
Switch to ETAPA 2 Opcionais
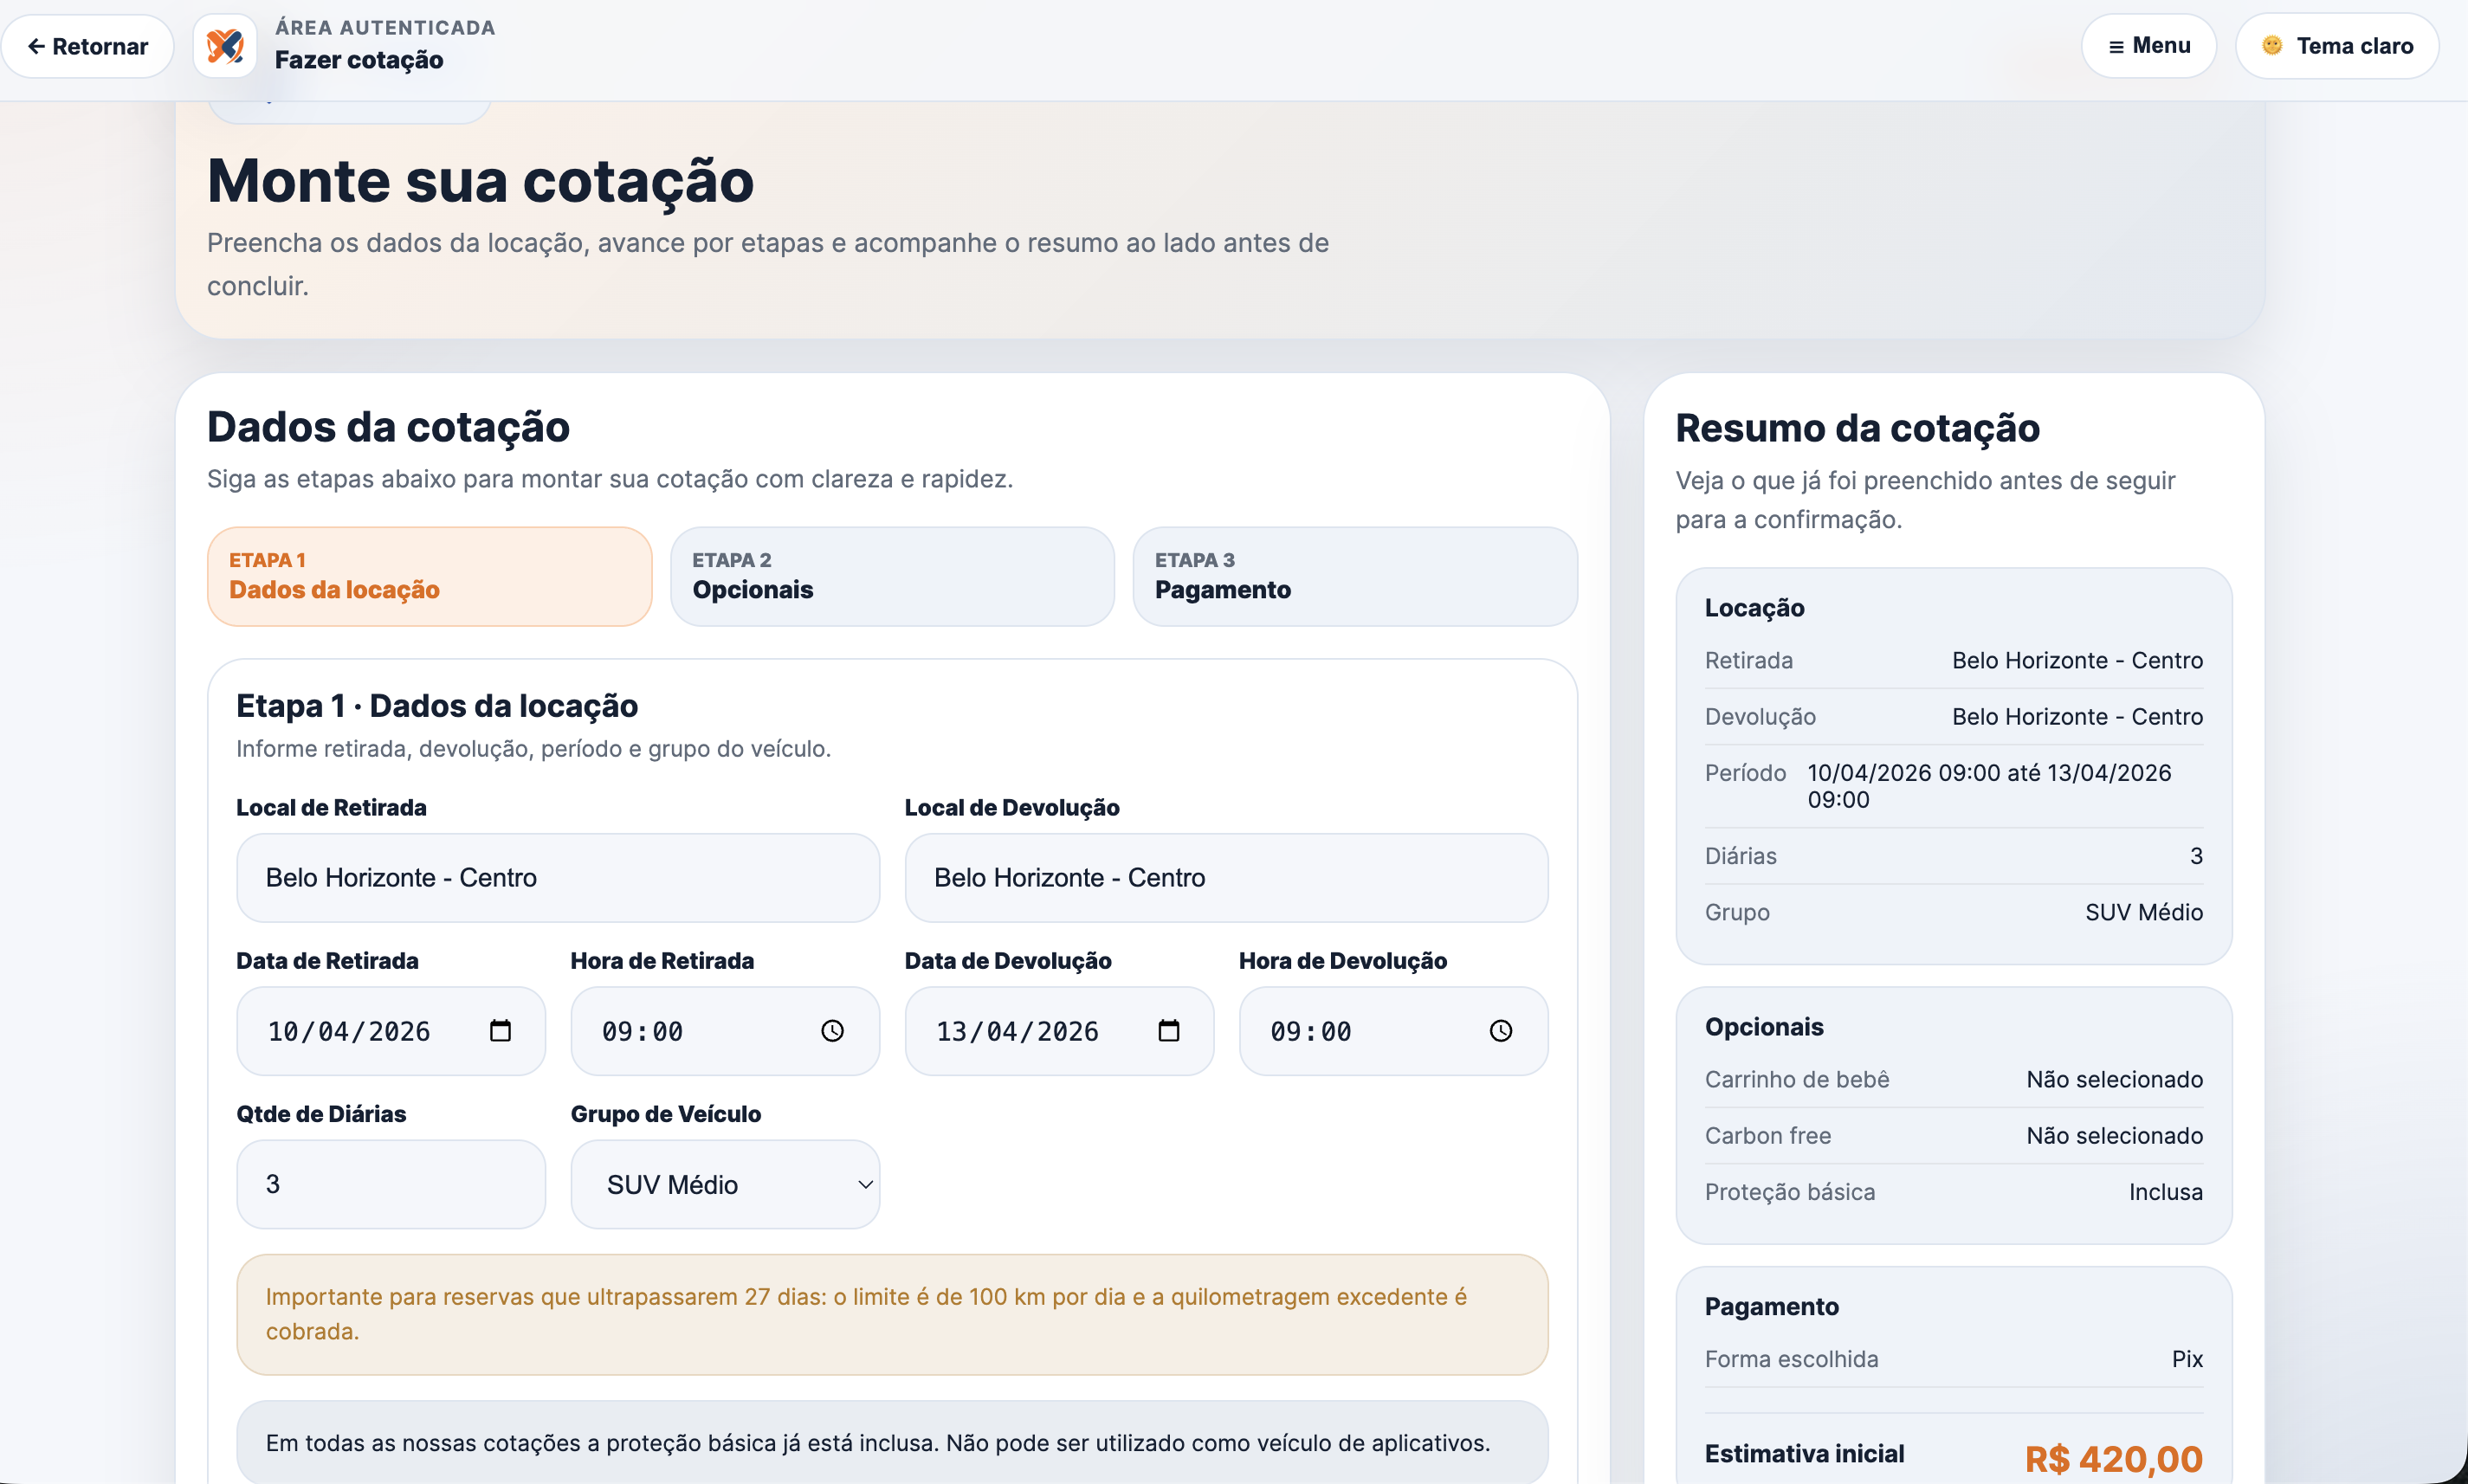pos(891,576)
